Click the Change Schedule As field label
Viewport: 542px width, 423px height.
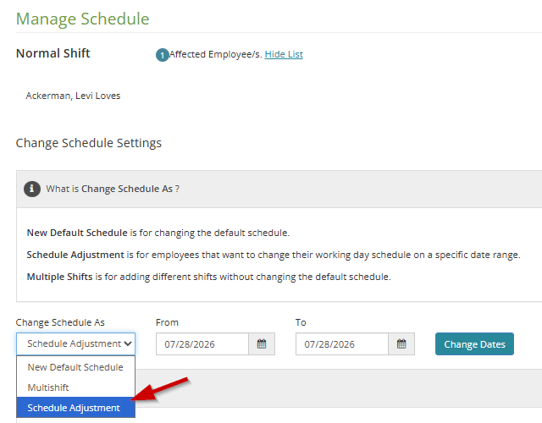[x=60, y=322]
